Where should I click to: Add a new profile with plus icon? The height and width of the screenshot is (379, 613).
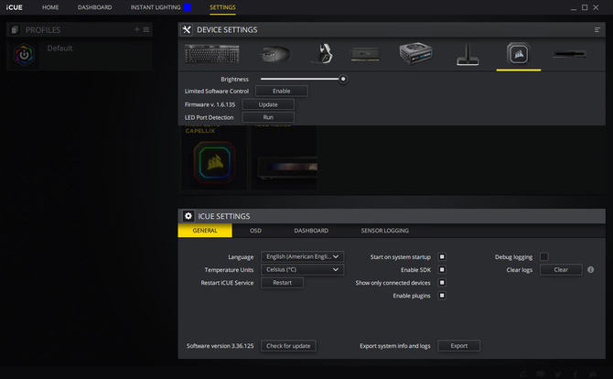pyautogui.click(x=137, y=29)
